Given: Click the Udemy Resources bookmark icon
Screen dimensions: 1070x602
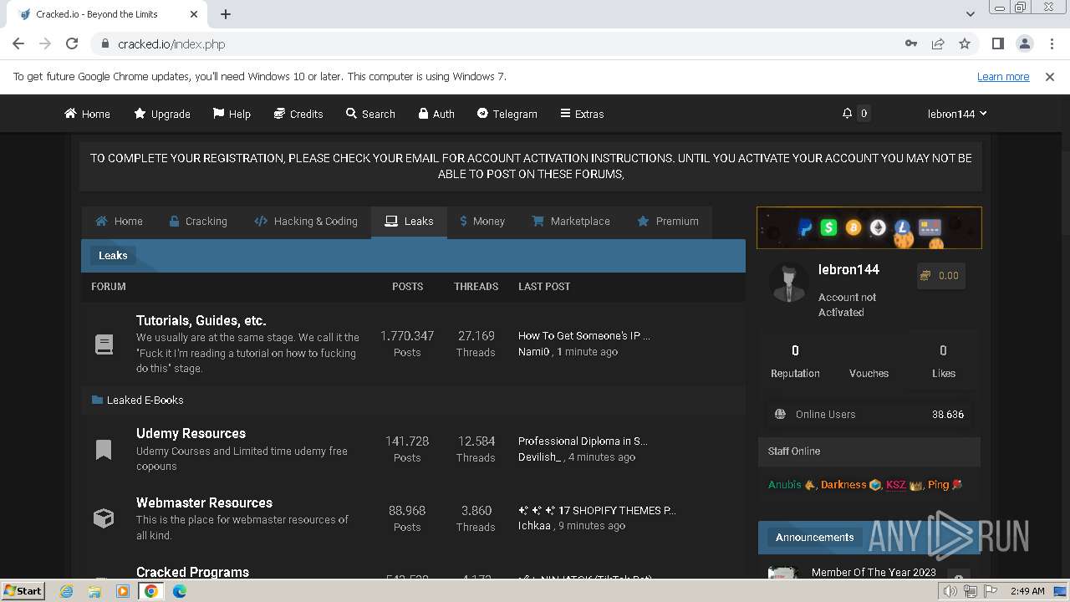Looking at the screenshot, I should 104,450.
